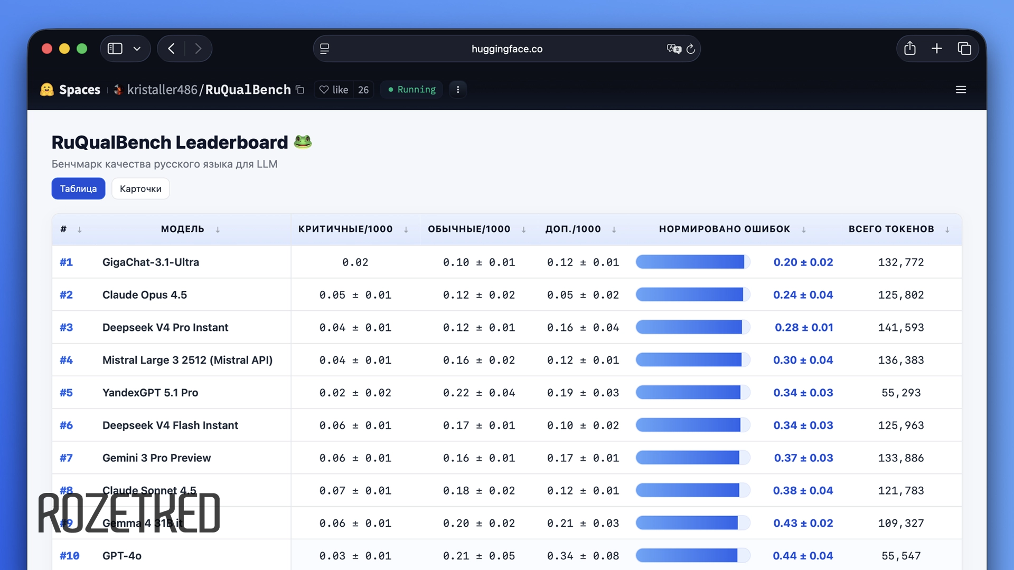Image resolution: width=1014 pixels, height=570 pixels.
Task: Open the three-dot space options menu
Action: (458, 90)
